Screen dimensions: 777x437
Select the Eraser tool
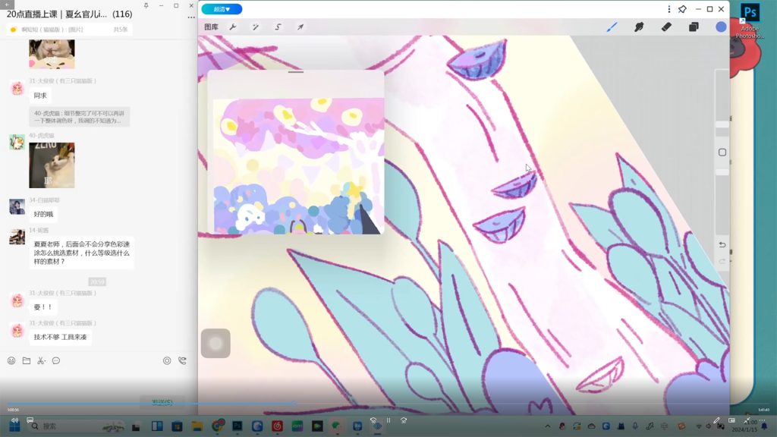(666, 27)
